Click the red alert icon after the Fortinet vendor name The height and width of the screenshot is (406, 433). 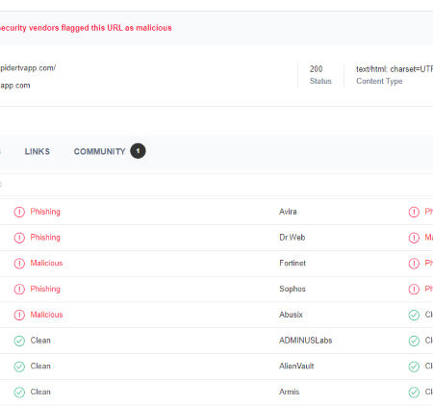tap(414, 264)
